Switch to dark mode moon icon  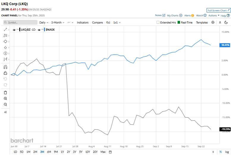pyautogui.click(x=226, y=22)
